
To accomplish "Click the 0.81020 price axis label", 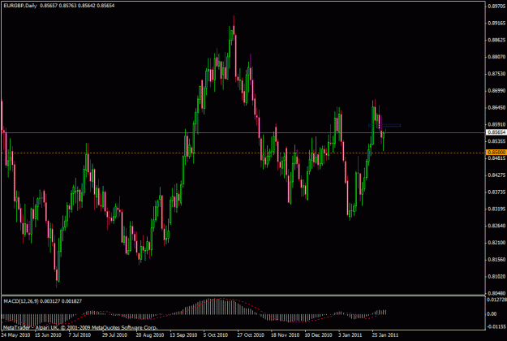I will pyautogui.click(x=496, y=276).
